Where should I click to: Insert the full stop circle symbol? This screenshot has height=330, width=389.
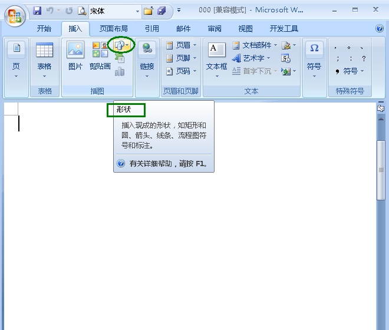pyautogui.click(x=349, y=48)
